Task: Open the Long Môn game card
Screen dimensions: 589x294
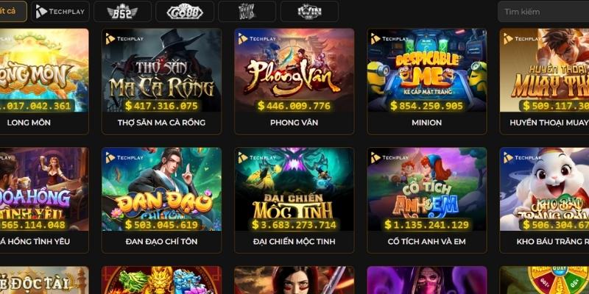Action: pos(44,82)
